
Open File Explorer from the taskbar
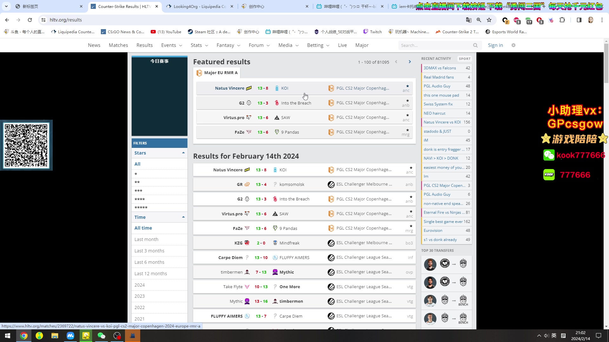[55, 336]
